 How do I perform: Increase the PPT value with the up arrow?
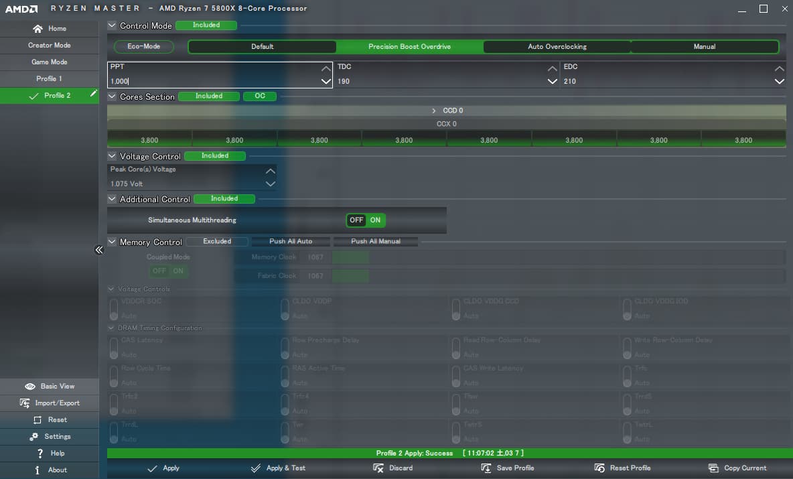click(326, 68)
